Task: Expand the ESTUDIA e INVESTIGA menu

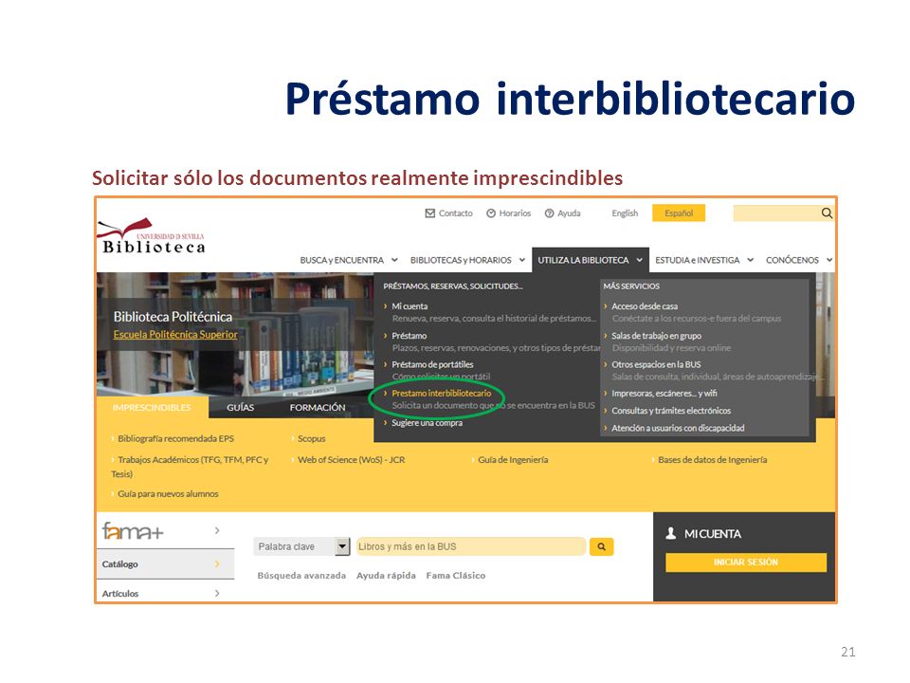Action: click(704, 260)
